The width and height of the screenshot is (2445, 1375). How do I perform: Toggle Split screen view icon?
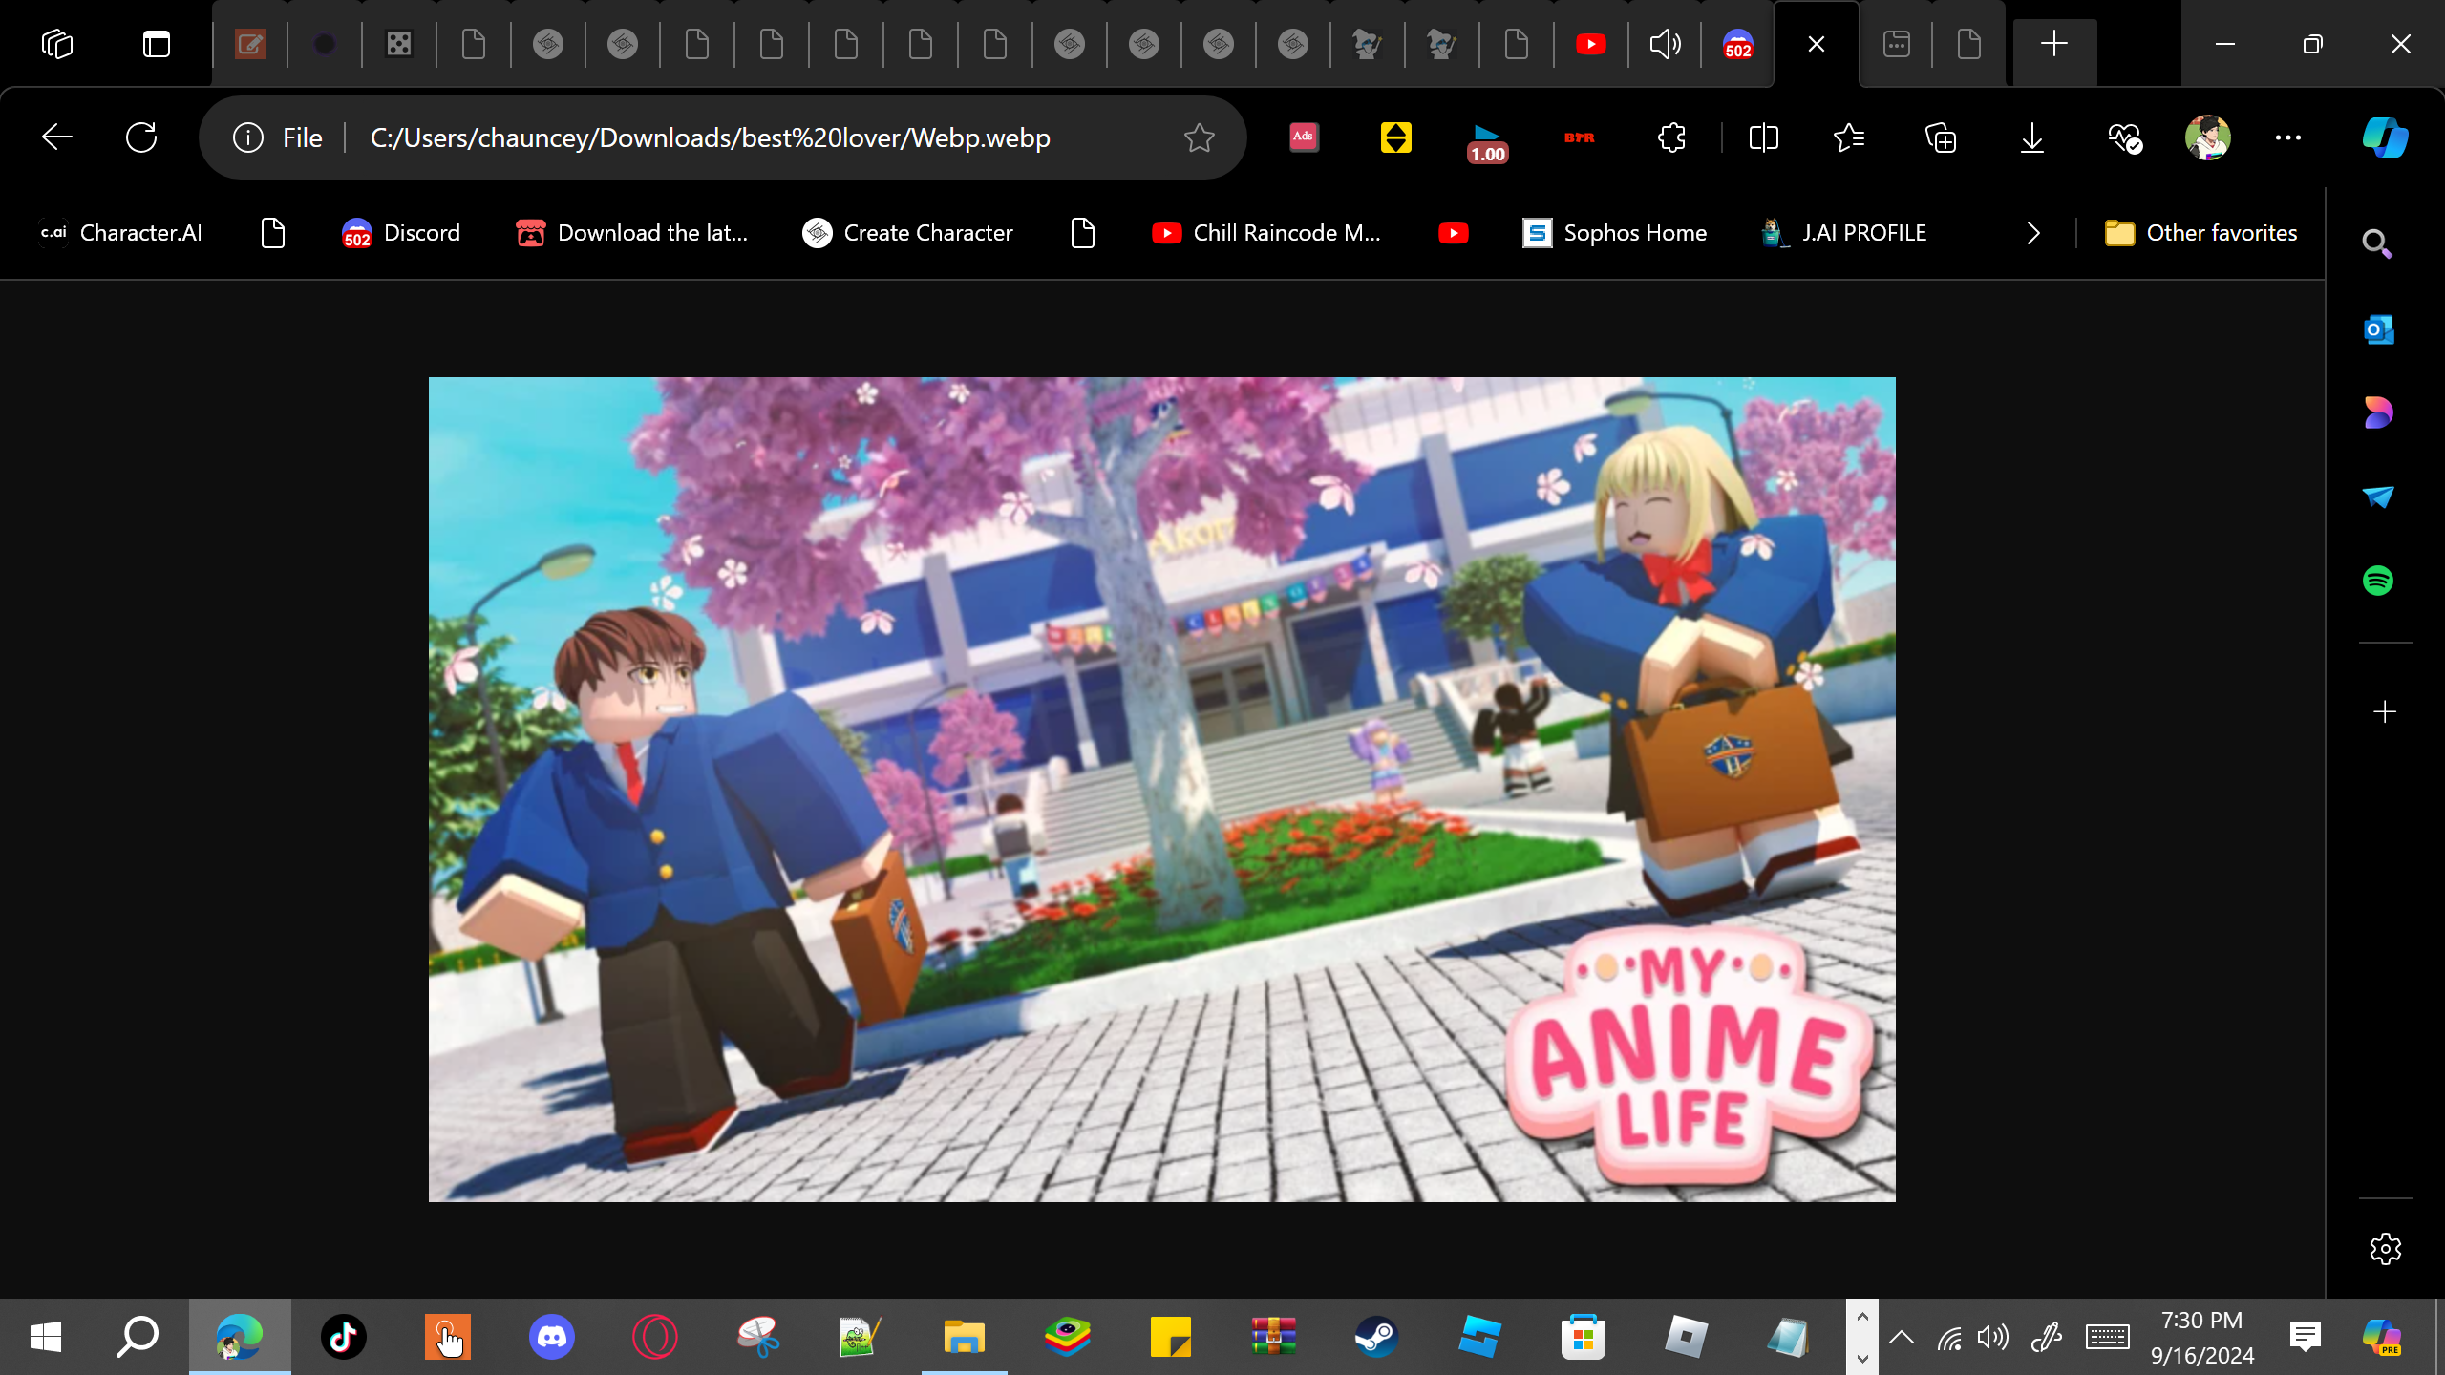tap(1763, 137)
